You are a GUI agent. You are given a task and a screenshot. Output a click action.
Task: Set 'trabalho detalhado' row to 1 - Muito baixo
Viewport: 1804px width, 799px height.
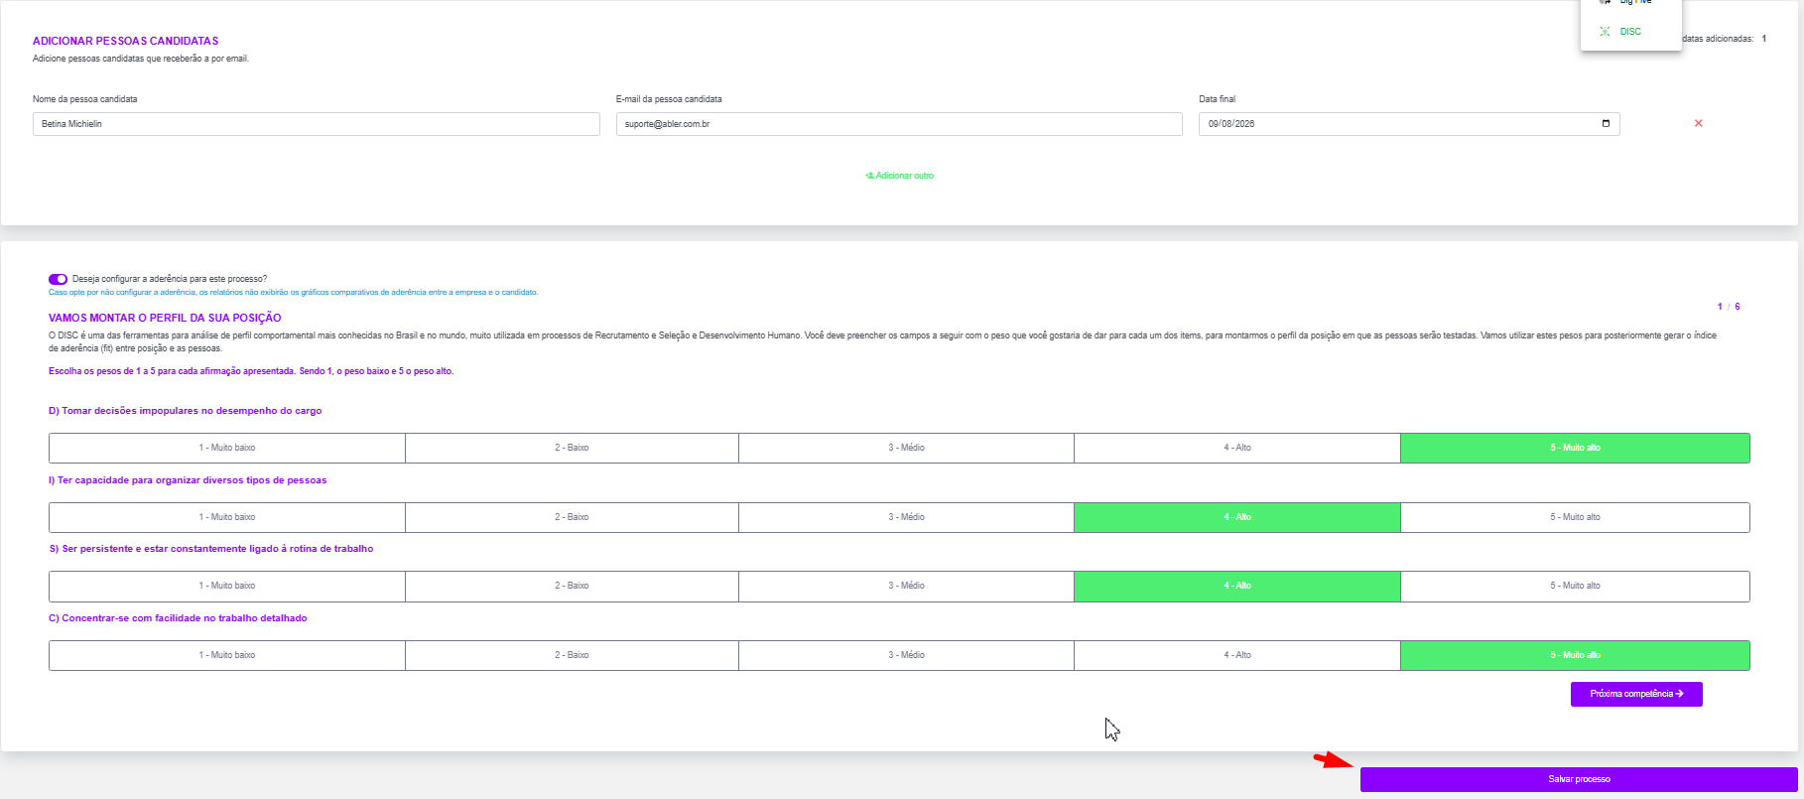point(227,655)
